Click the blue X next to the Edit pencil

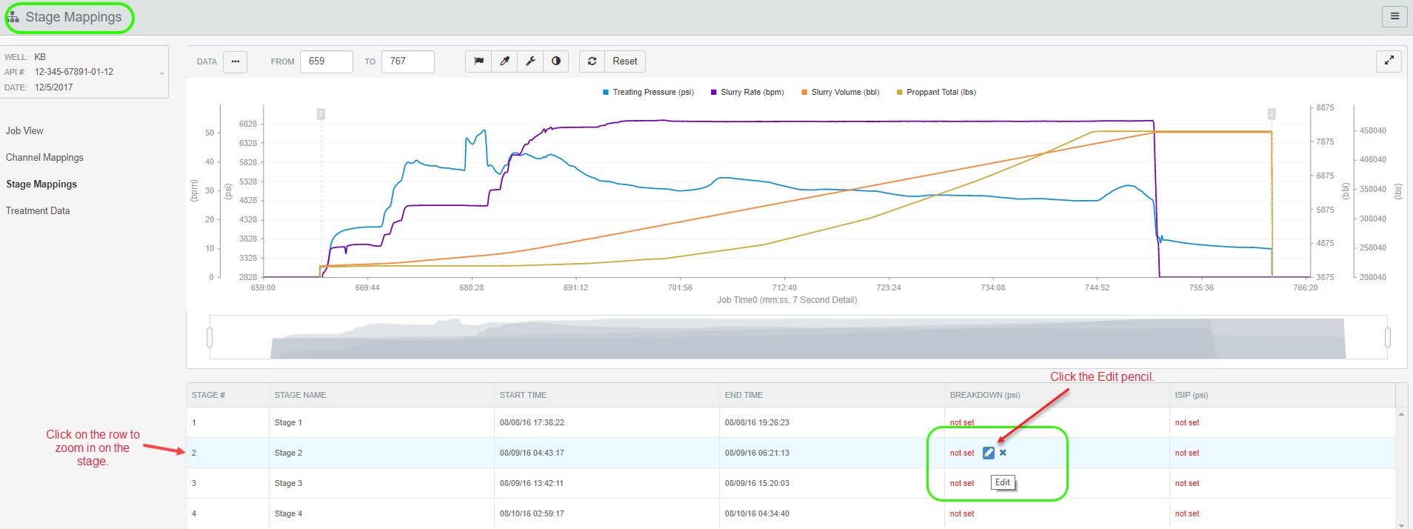(1003, 453)
